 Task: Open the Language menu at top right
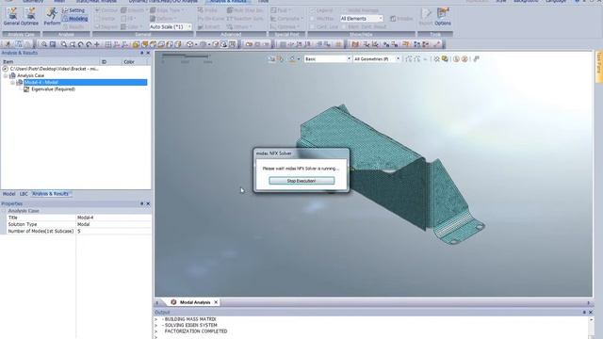(x=556, y=2)
